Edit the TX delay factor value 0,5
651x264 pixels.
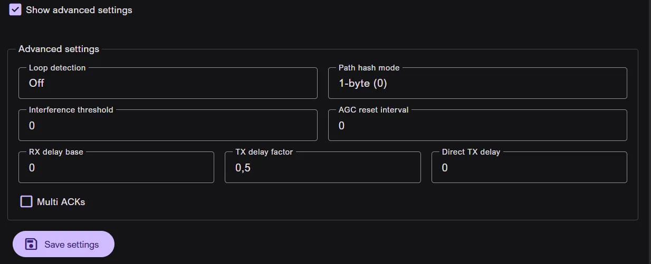(322, 168)
